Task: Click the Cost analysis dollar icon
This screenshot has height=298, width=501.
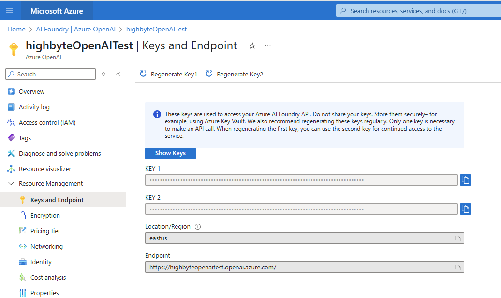Action: pyautogui.click(x=22, y=277)
